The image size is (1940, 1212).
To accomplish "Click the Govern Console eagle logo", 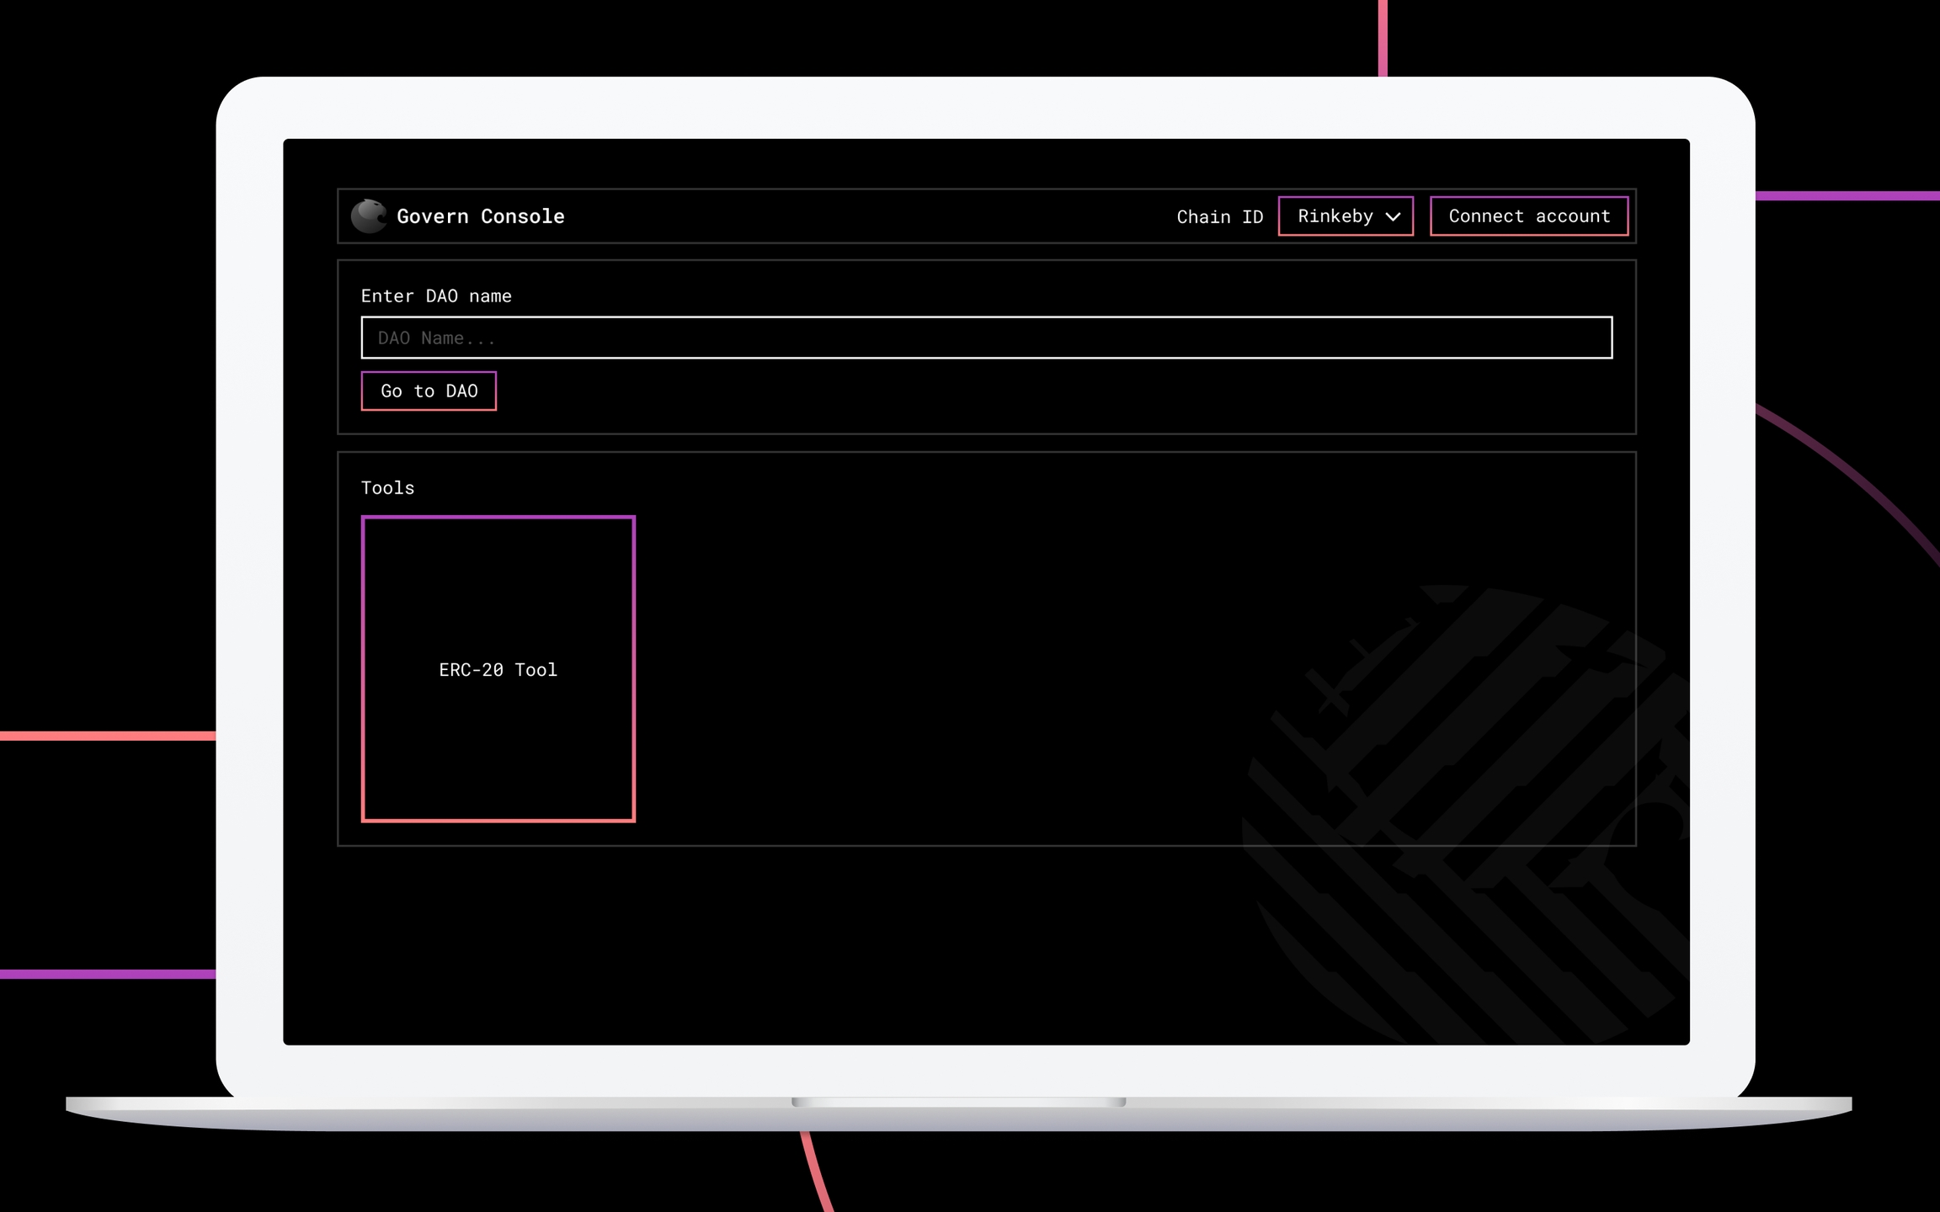I will pyautogui.click(x=368, y=216).
